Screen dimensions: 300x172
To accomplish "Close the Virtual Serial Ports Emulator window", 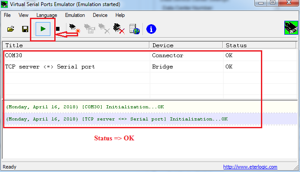I will pyautogui.click(x=289, y=3).
